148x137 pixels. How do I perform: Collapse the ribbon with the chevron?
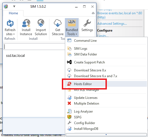93,13
